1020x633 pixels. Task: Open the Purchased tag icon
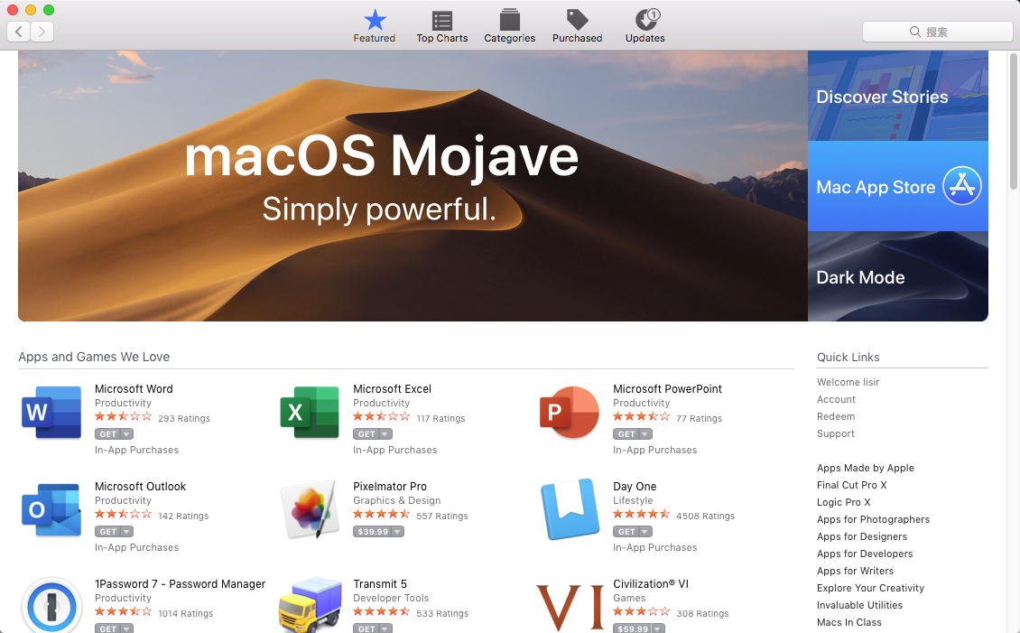click(577, 20)
